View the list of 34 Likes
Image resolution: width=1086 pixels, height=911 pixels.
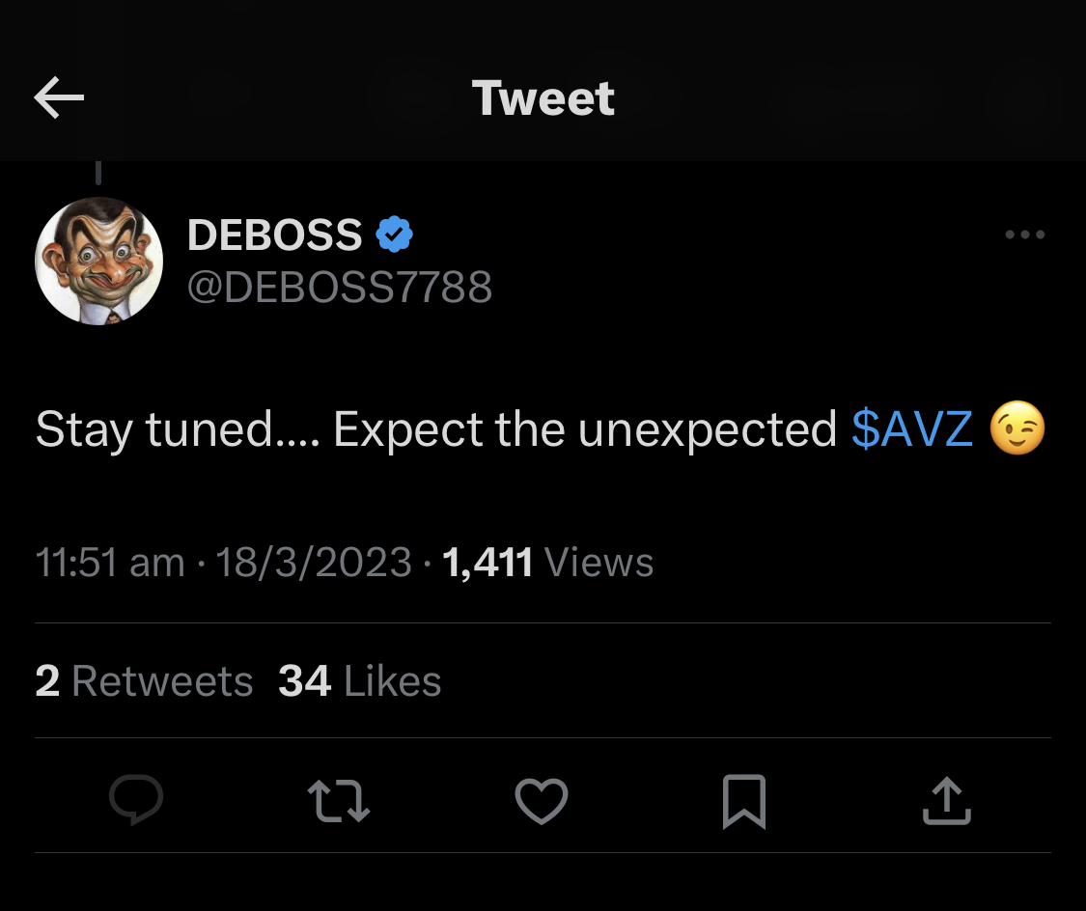tap(359, 681)
